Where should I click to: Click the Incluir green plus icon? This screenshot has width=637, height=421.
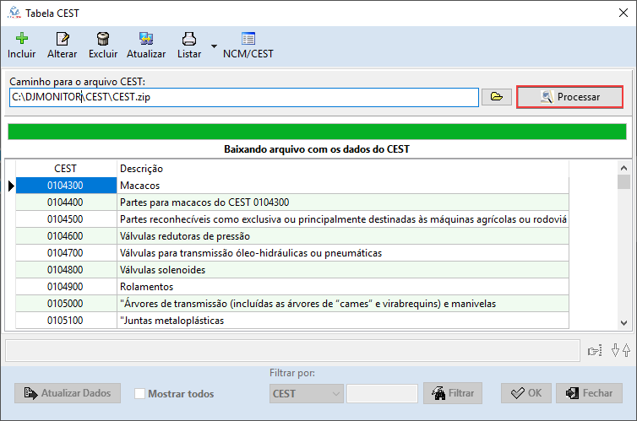(x=22, y=39)
